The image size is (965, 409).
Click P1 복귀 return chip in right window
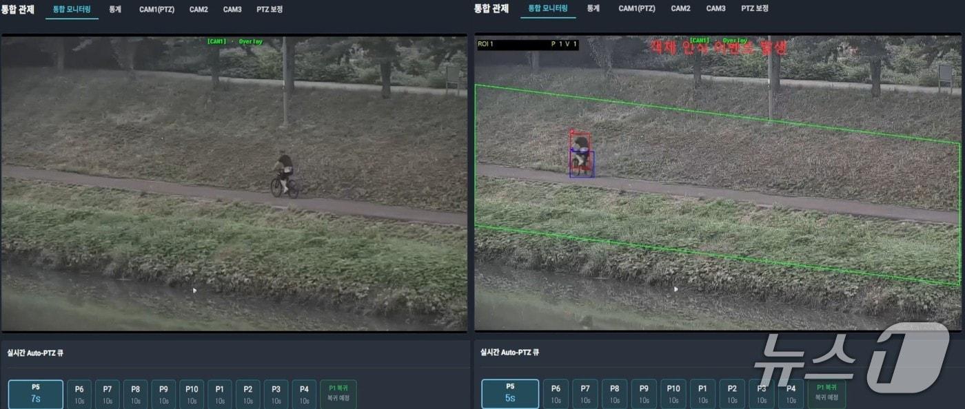click(x=826, y=394)
